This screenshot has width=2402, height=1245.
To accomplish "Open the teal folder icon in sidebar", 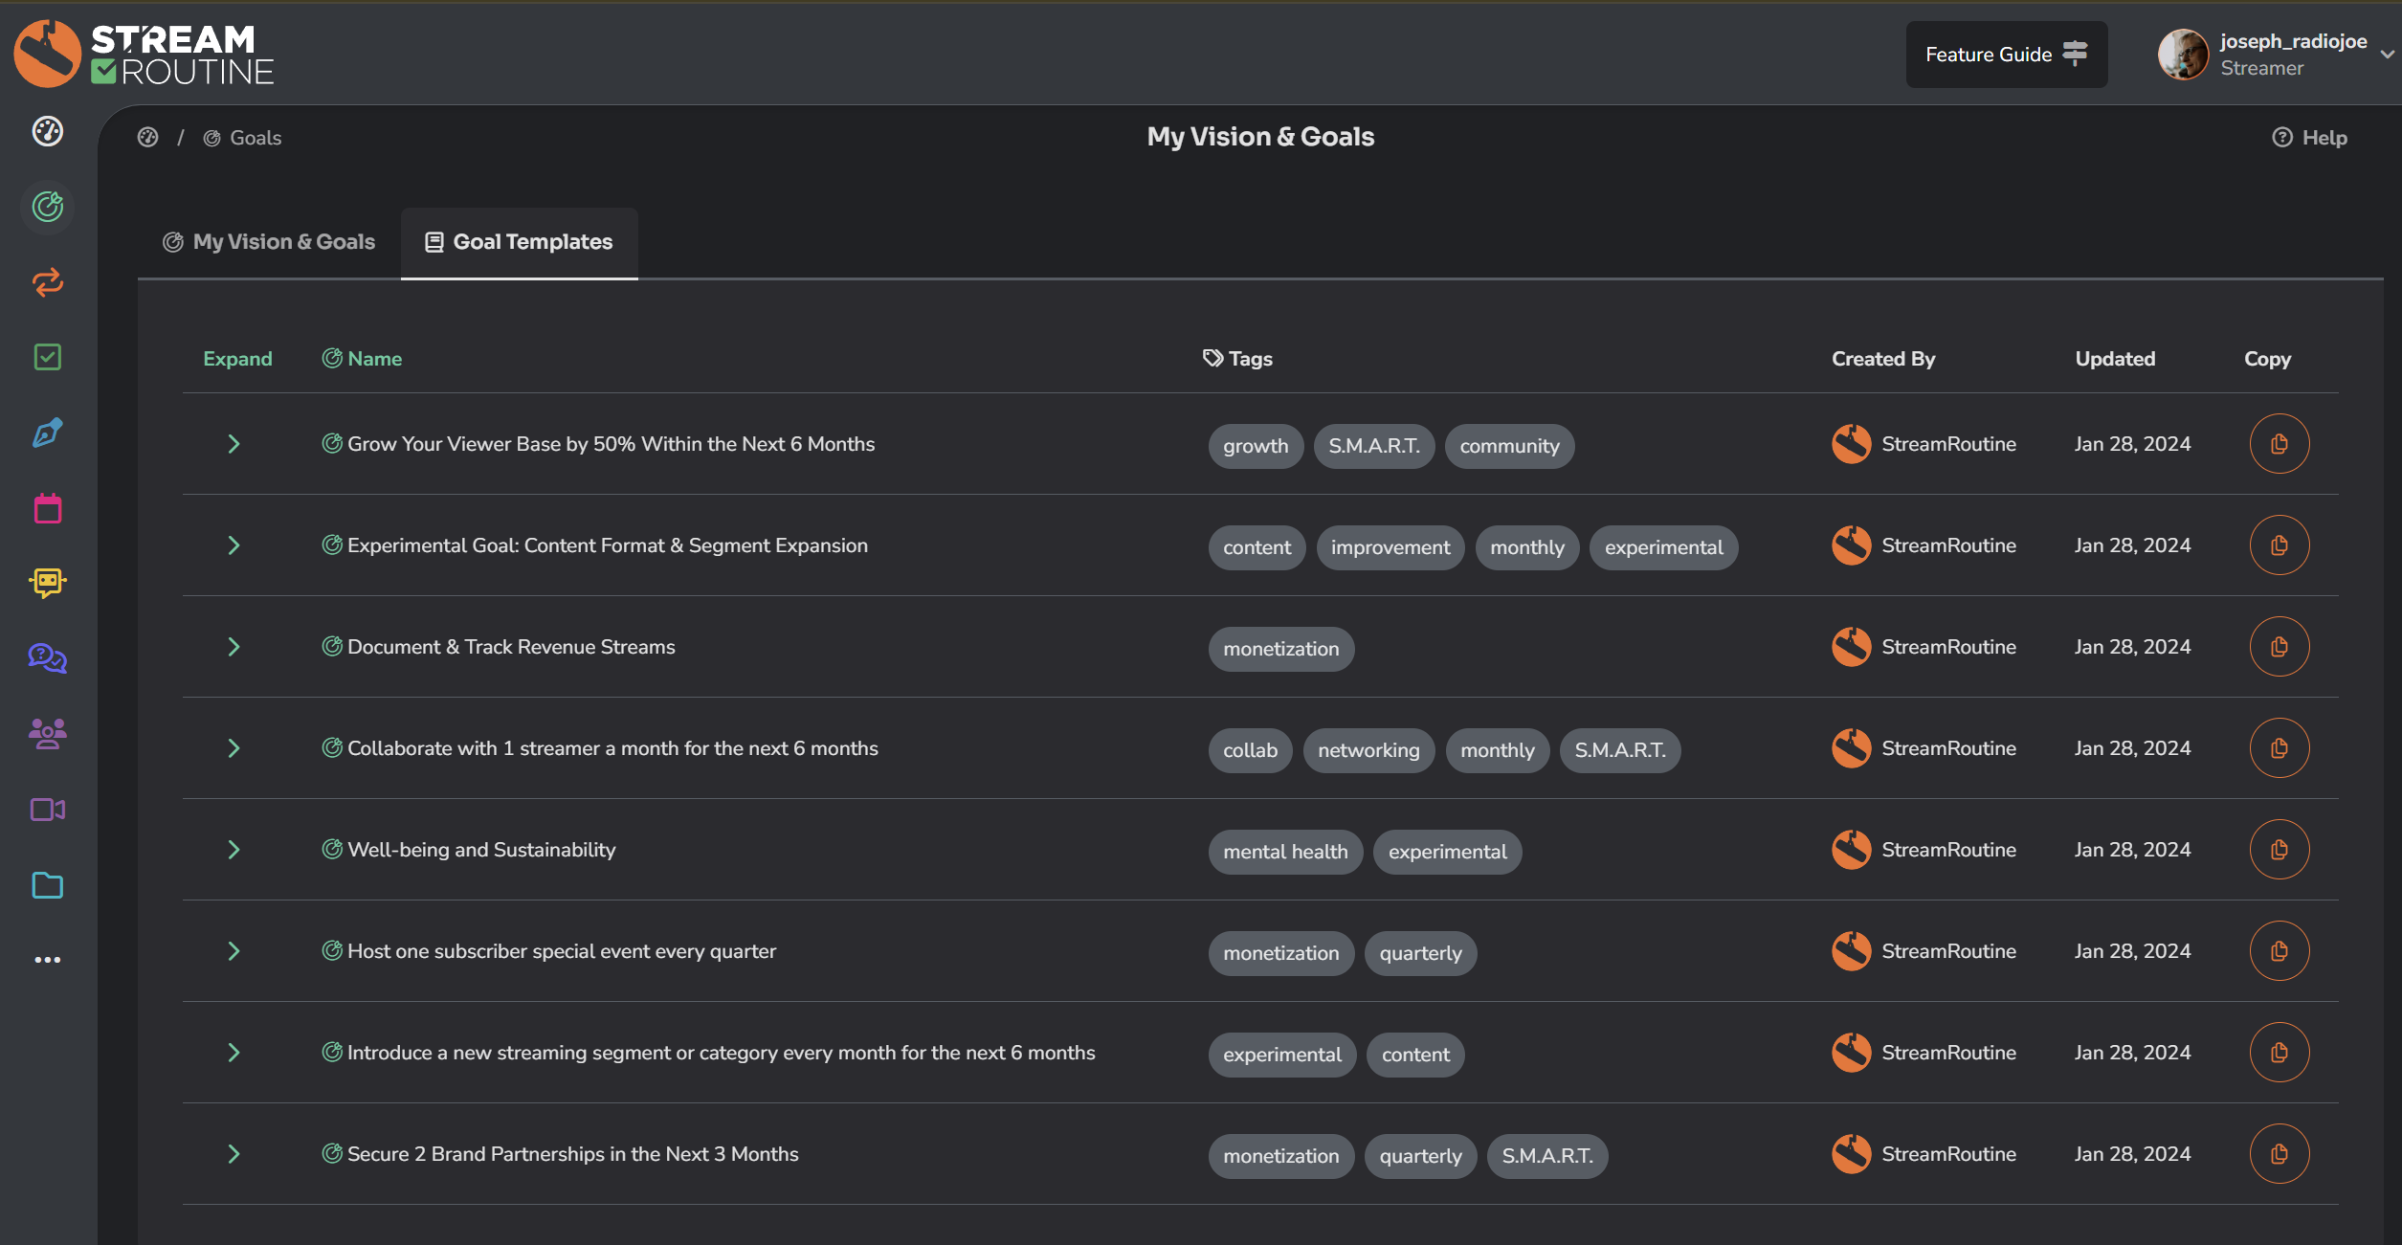I will [47, 884].
